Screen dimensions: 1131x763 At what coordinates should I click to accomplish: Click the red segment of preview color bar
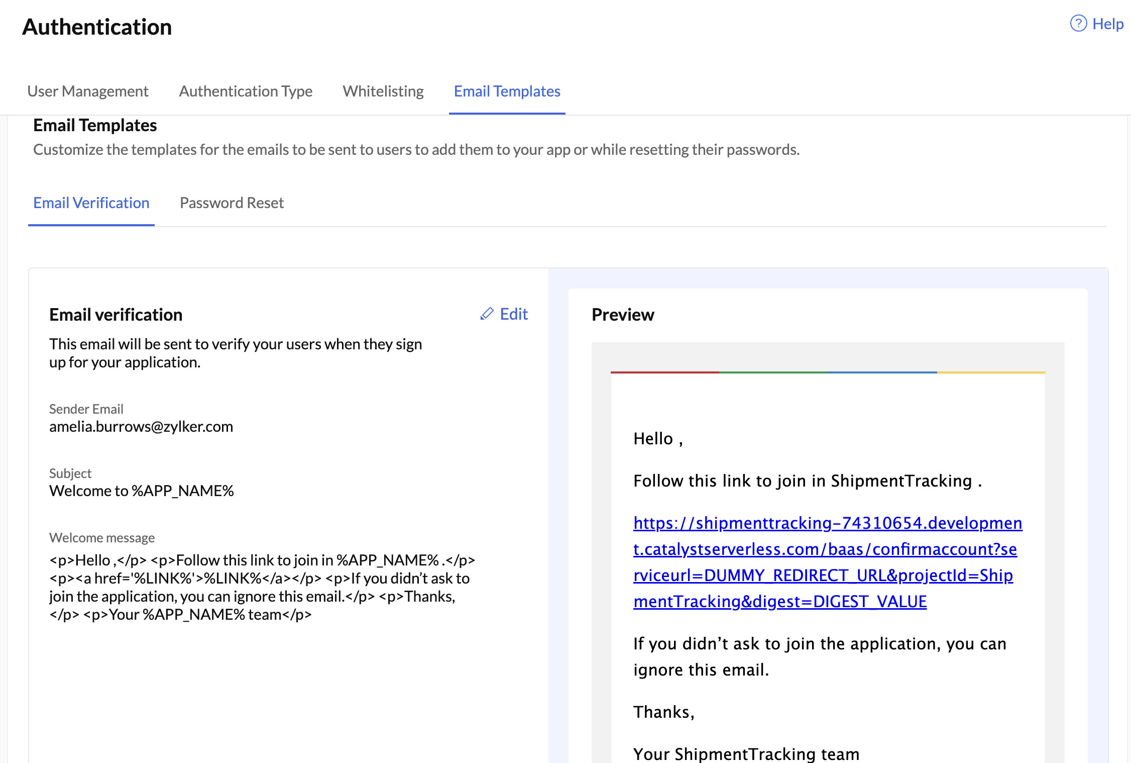click(664, 372)
